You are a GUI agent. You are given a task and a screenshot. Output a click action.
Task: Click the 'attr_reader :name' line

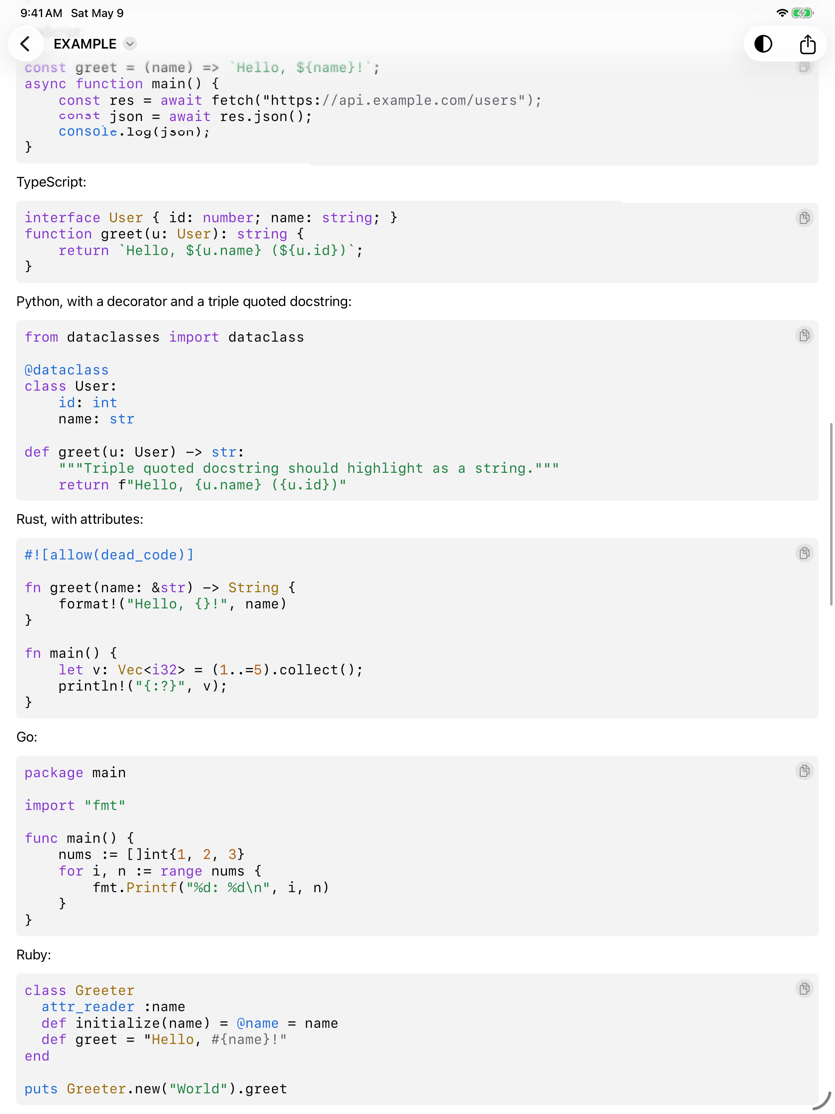coord(113,1007)
